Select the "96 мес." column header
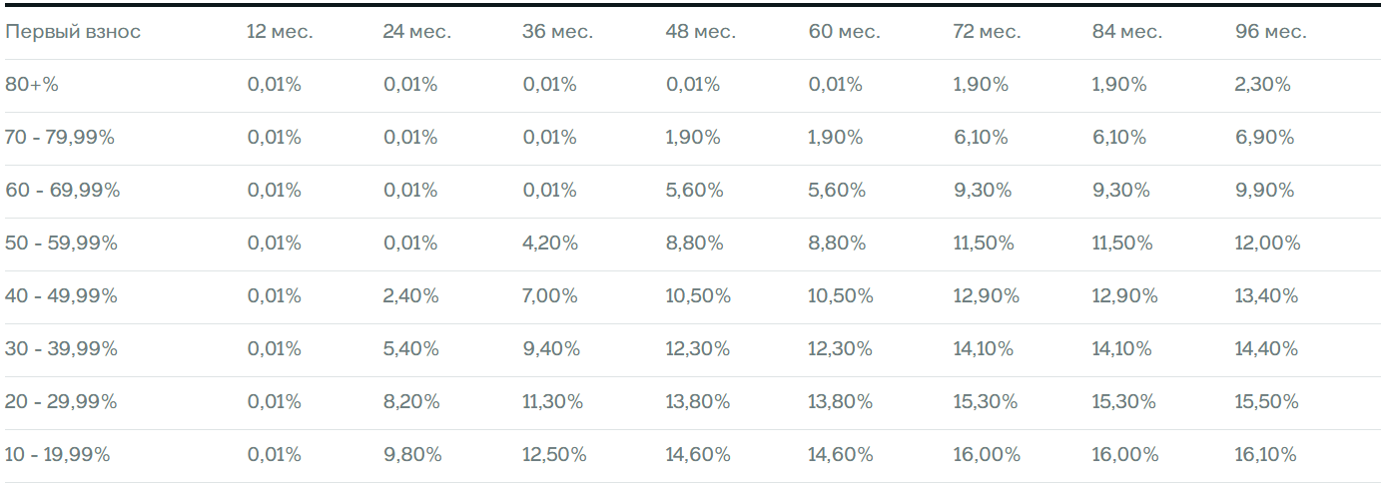 coord(1270,32)
